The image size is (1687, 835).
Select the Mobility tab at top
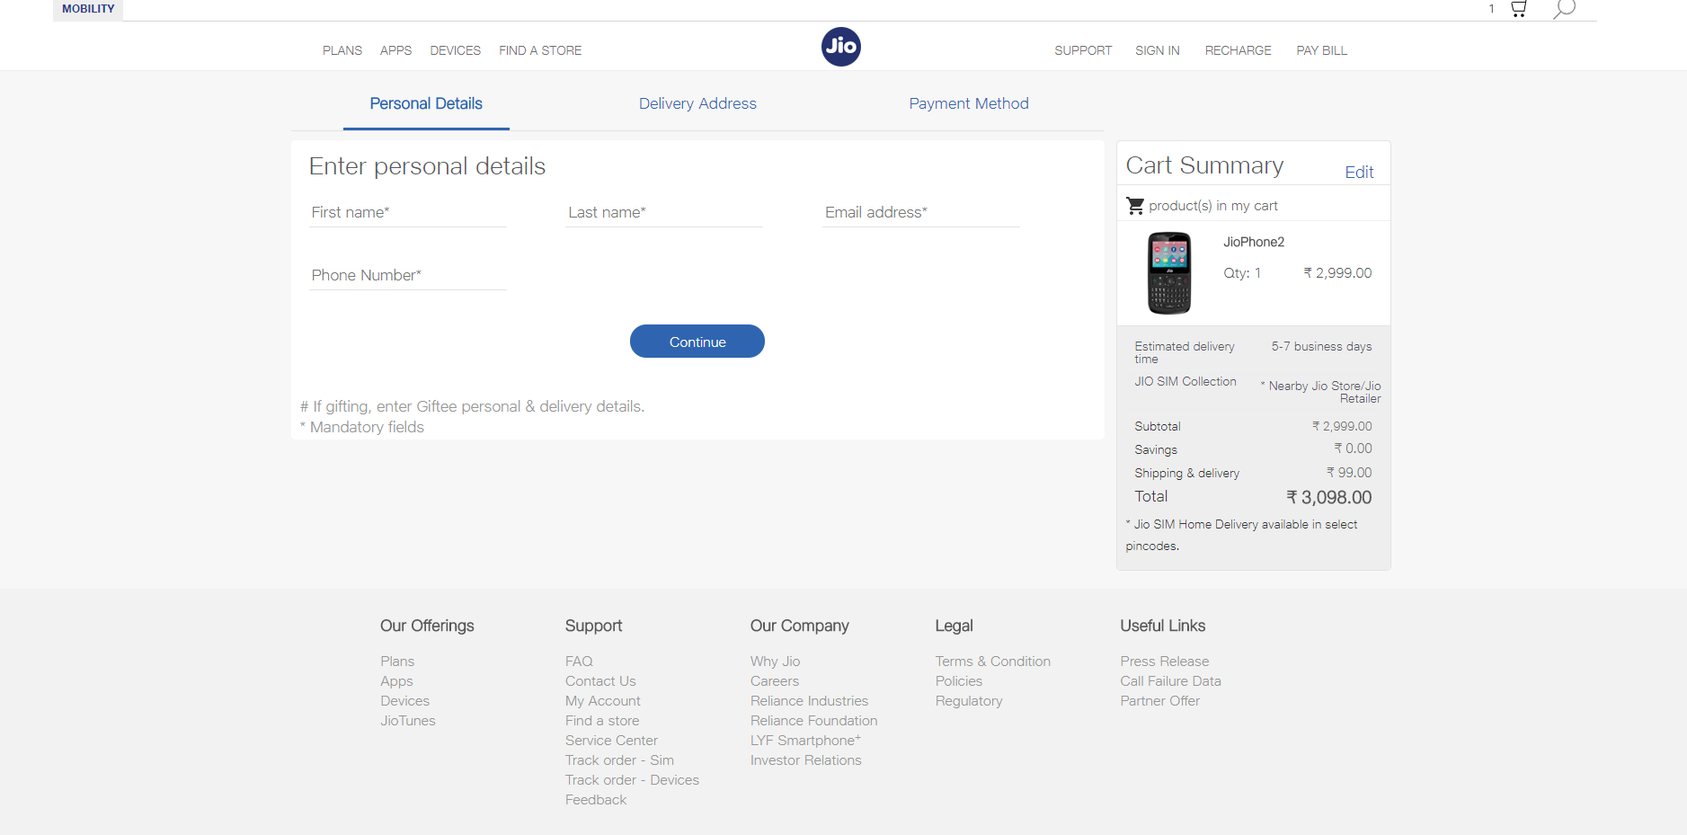click(x=88, y=9)
